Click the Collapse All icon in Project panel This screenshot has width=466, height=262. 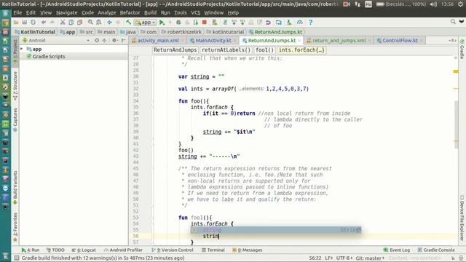tap(104, 41)
